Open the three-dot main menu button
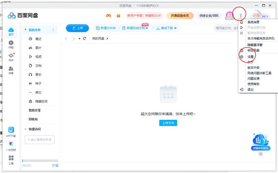This screenshot has width=278, height=173. pos(240,16)
